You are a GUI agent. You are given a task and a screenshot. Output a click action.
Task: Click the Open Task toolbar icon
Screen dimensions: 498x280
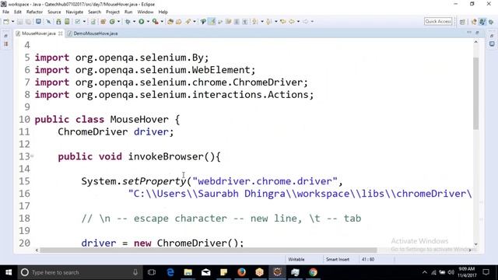[179, 22]
